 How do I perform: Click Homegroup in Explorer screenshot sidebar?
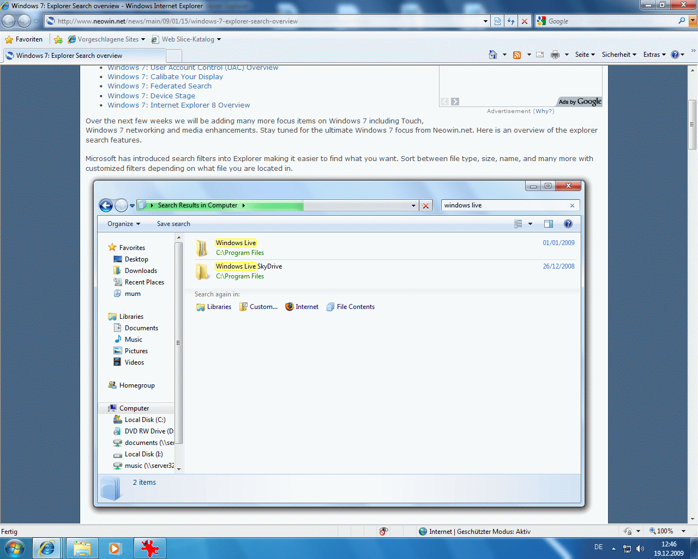[137, 385]
